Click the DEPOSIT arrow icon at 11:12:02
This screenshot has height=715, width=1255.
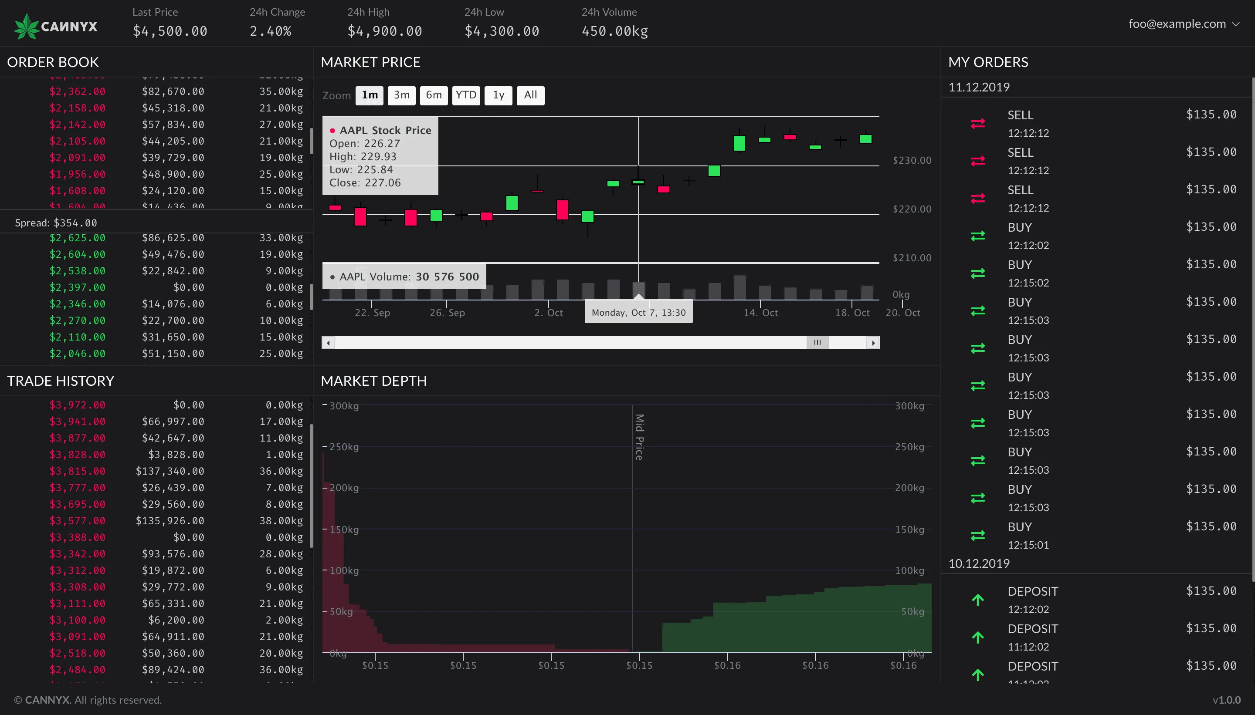coord(978,637)
